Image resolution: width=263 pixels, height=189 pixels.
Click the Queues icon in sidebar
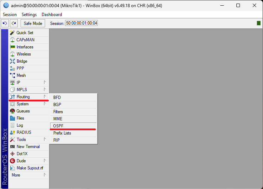click(12, 111)
